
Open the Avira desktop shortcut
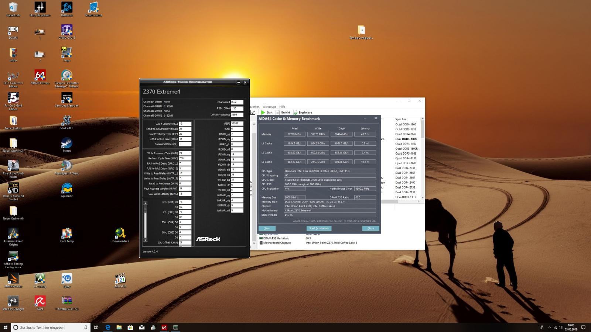(40, 303)
